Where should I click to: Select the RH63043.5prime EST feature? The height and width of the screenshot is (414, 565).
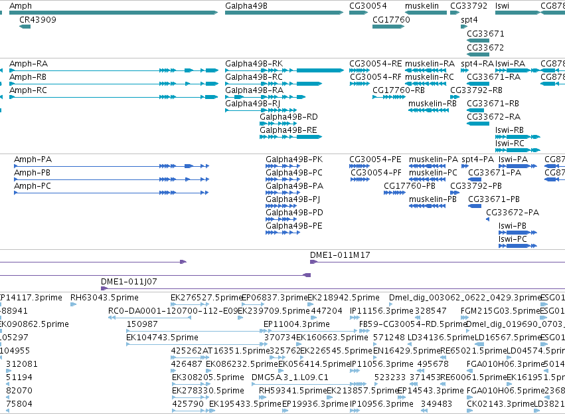coord(73,305)
